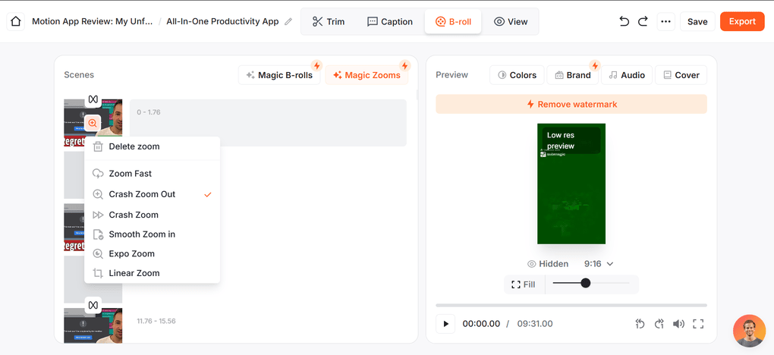Open the three-dots more options menu
The height and width of the screenshot is (355, 774).
pyautogui.click(x=666, y=22)
